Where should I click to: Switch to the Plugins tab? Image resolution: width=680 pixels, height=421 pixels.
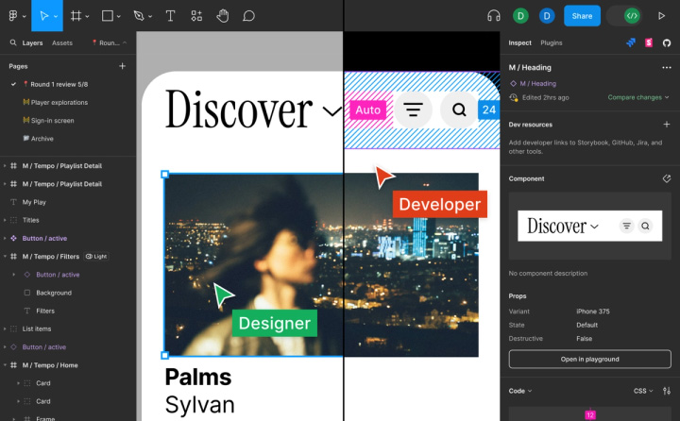(x=552, y=42)
